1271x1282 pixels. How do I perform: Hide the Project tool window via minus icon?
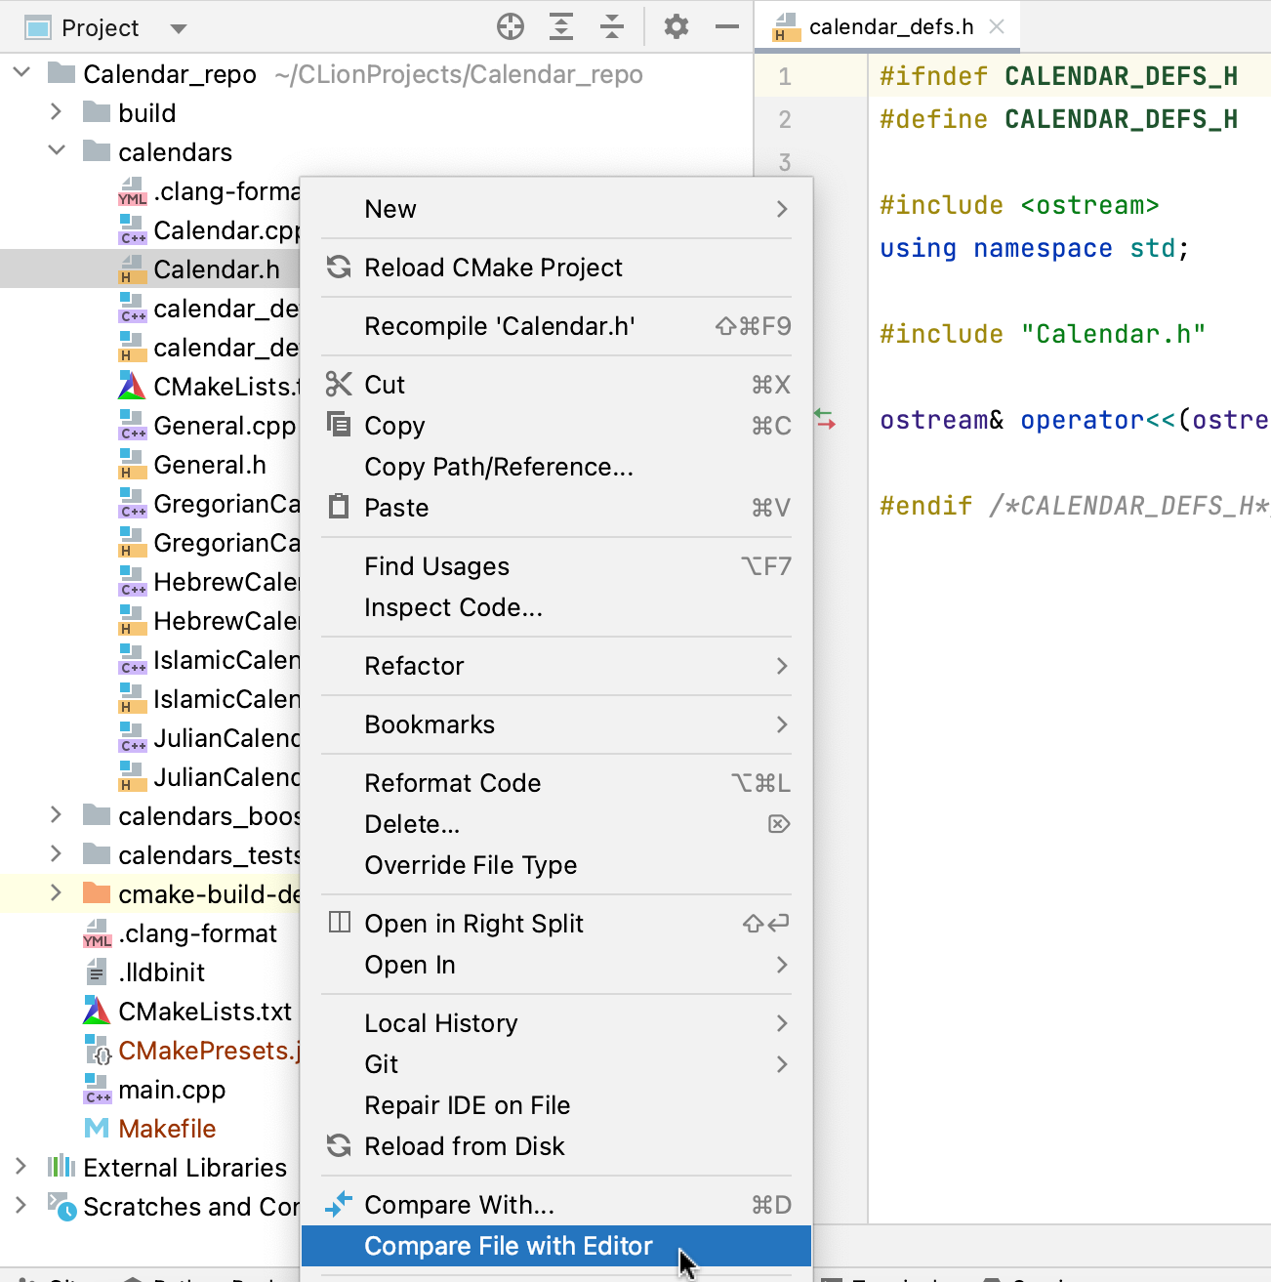click(x=726, y=26)
